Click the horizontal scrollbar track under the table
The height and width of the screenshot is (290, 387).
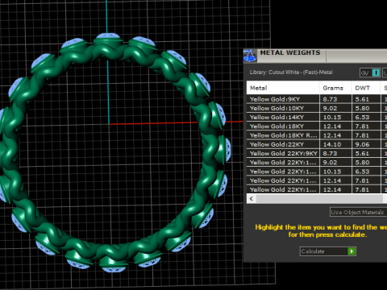tap(319, 199)
